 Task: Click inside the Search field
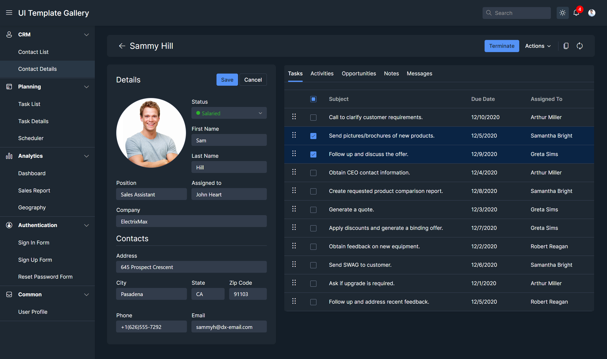516,13
